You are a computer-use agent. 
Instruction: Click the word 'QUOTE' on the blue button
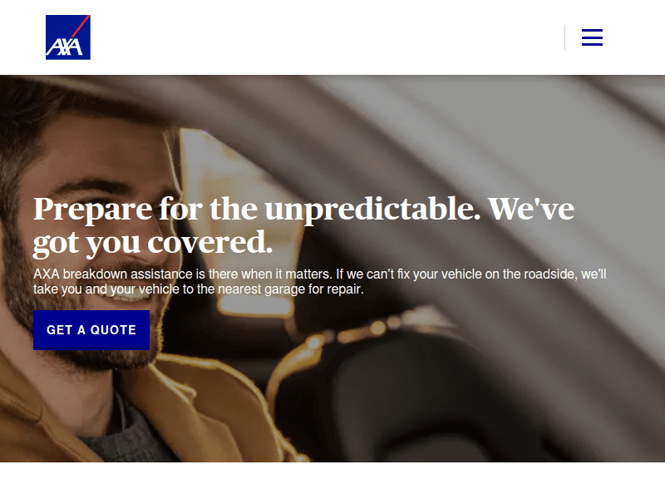113,330
